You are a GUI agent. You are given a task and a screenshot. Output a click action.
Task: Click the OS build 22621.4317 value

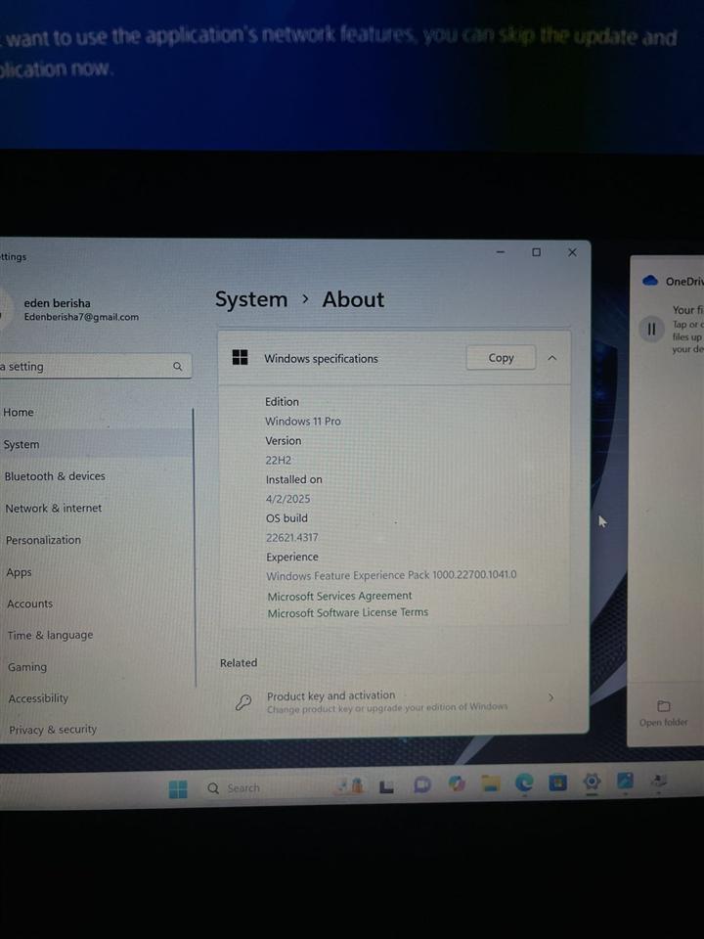[x=292, y=537]
